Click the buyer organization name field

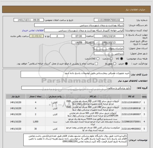79,25
